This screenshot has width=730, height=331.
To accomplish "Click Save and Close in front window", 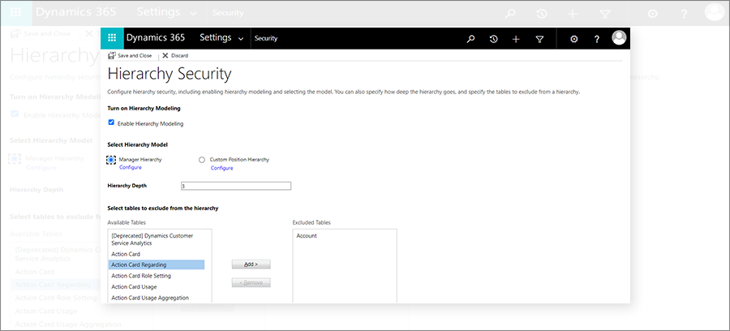I will [130, 55].
